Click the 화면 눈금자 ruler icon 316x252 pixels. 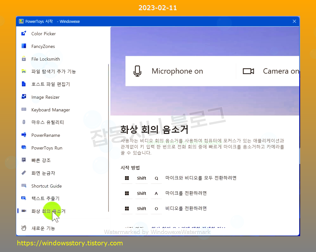coord(24,173)
